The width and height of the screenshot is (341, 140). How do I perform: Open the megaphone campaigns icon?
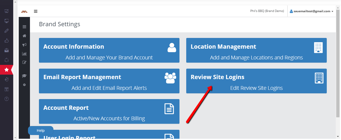click(24, 45)
